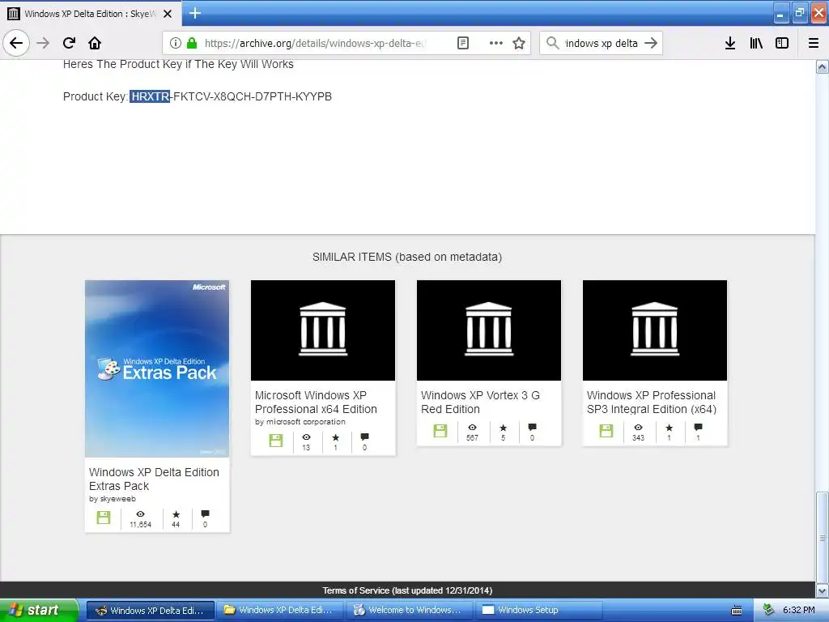The image size is (829, 622).
Task: Click the green secure lock icon
Action: 192,43
